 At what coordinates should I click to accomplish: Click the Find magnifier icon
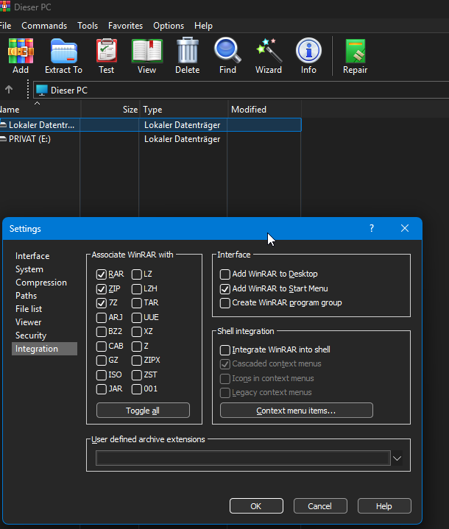coord(227,50)
